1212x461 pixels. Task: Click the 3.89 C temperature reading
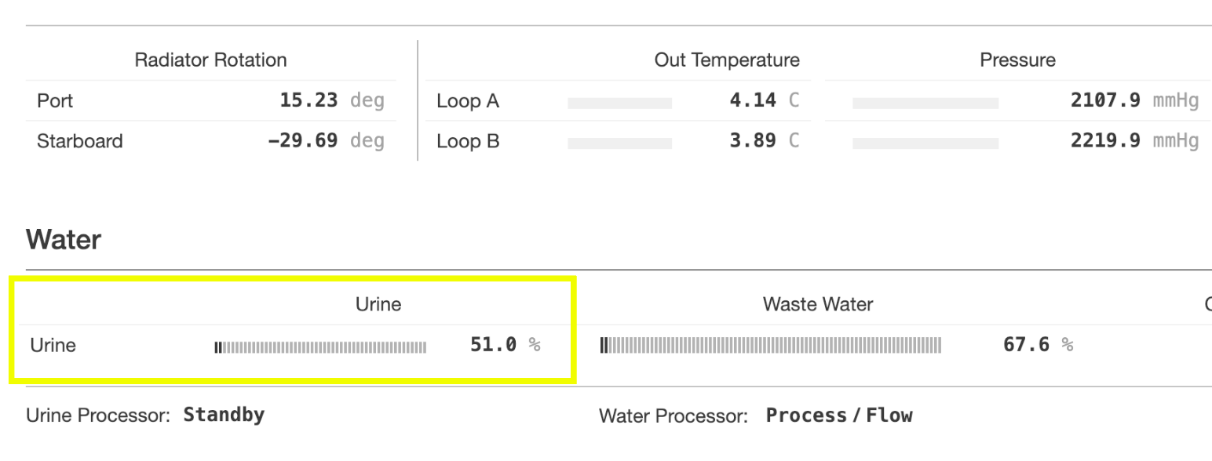(x=764, y=142)
